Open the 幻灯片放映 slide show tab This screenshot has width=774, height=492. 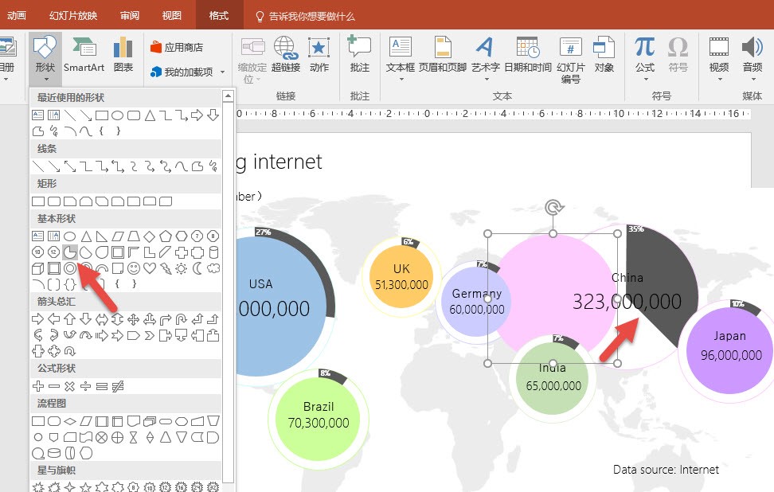(x=73, y=16)
